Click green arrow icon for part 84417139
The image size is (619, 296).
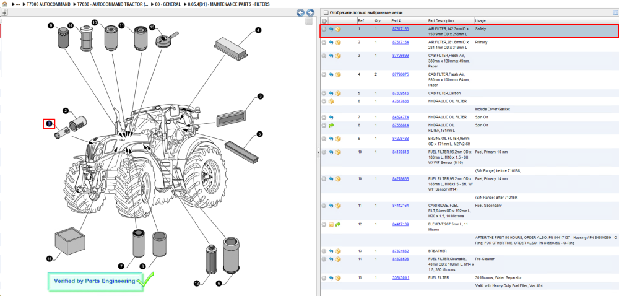[338, 225]
